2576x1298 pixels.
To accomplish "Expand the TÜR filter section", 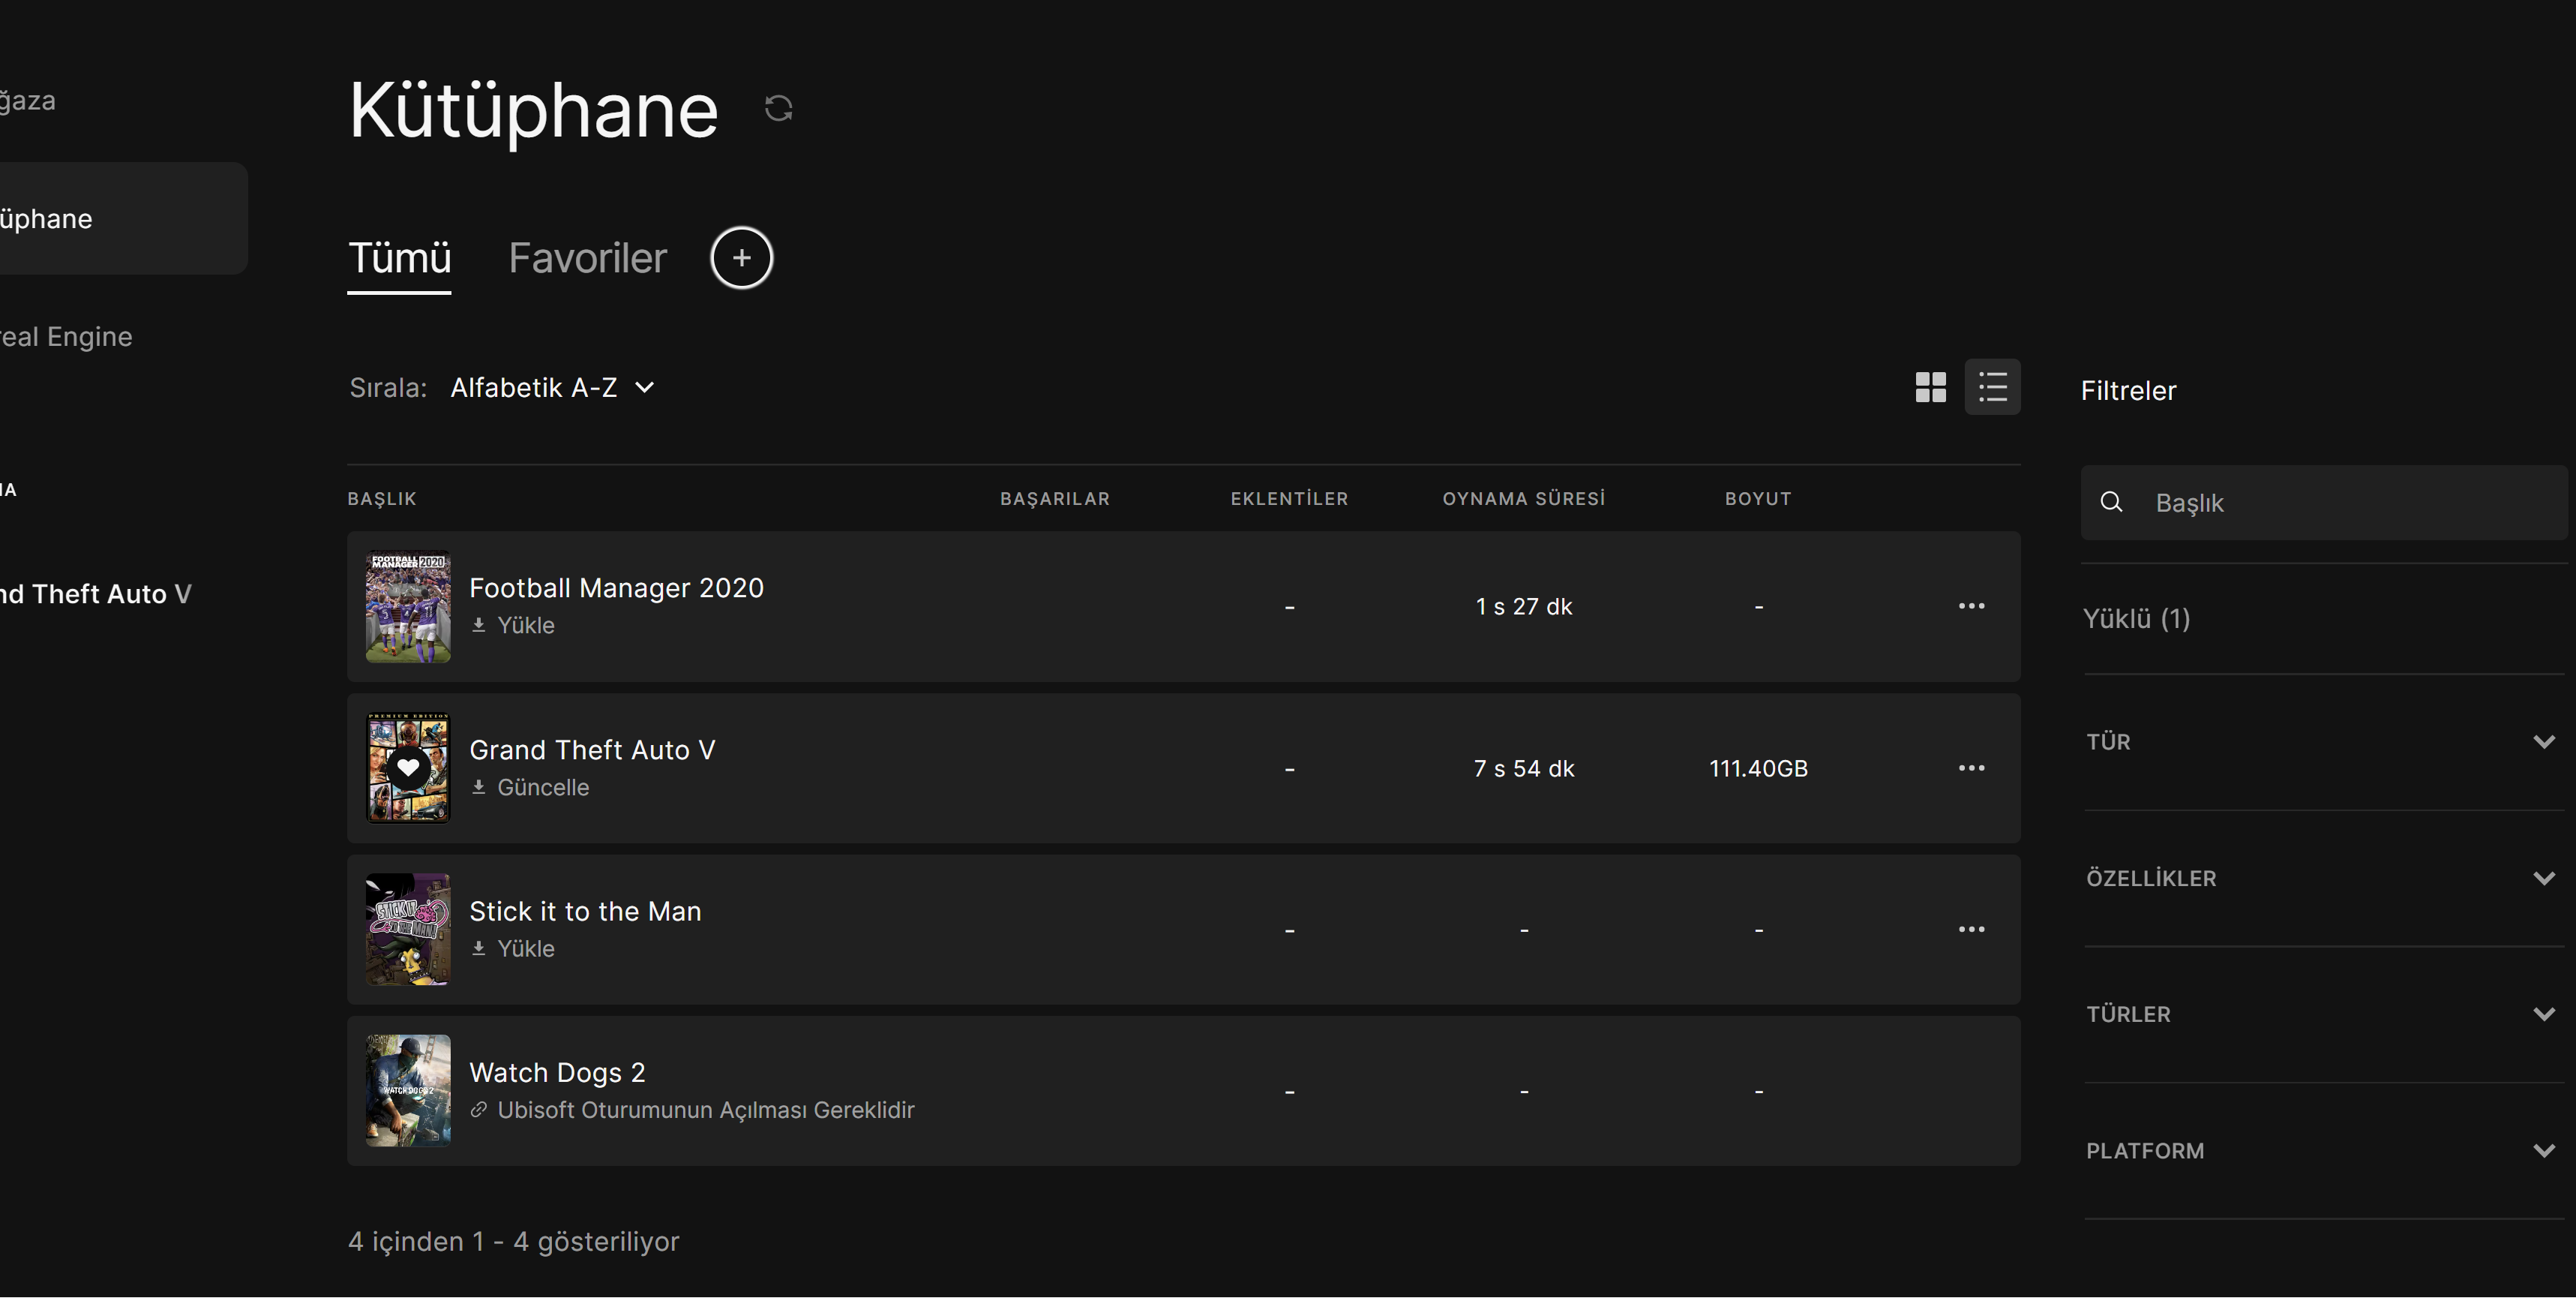I will (2320, 741).
